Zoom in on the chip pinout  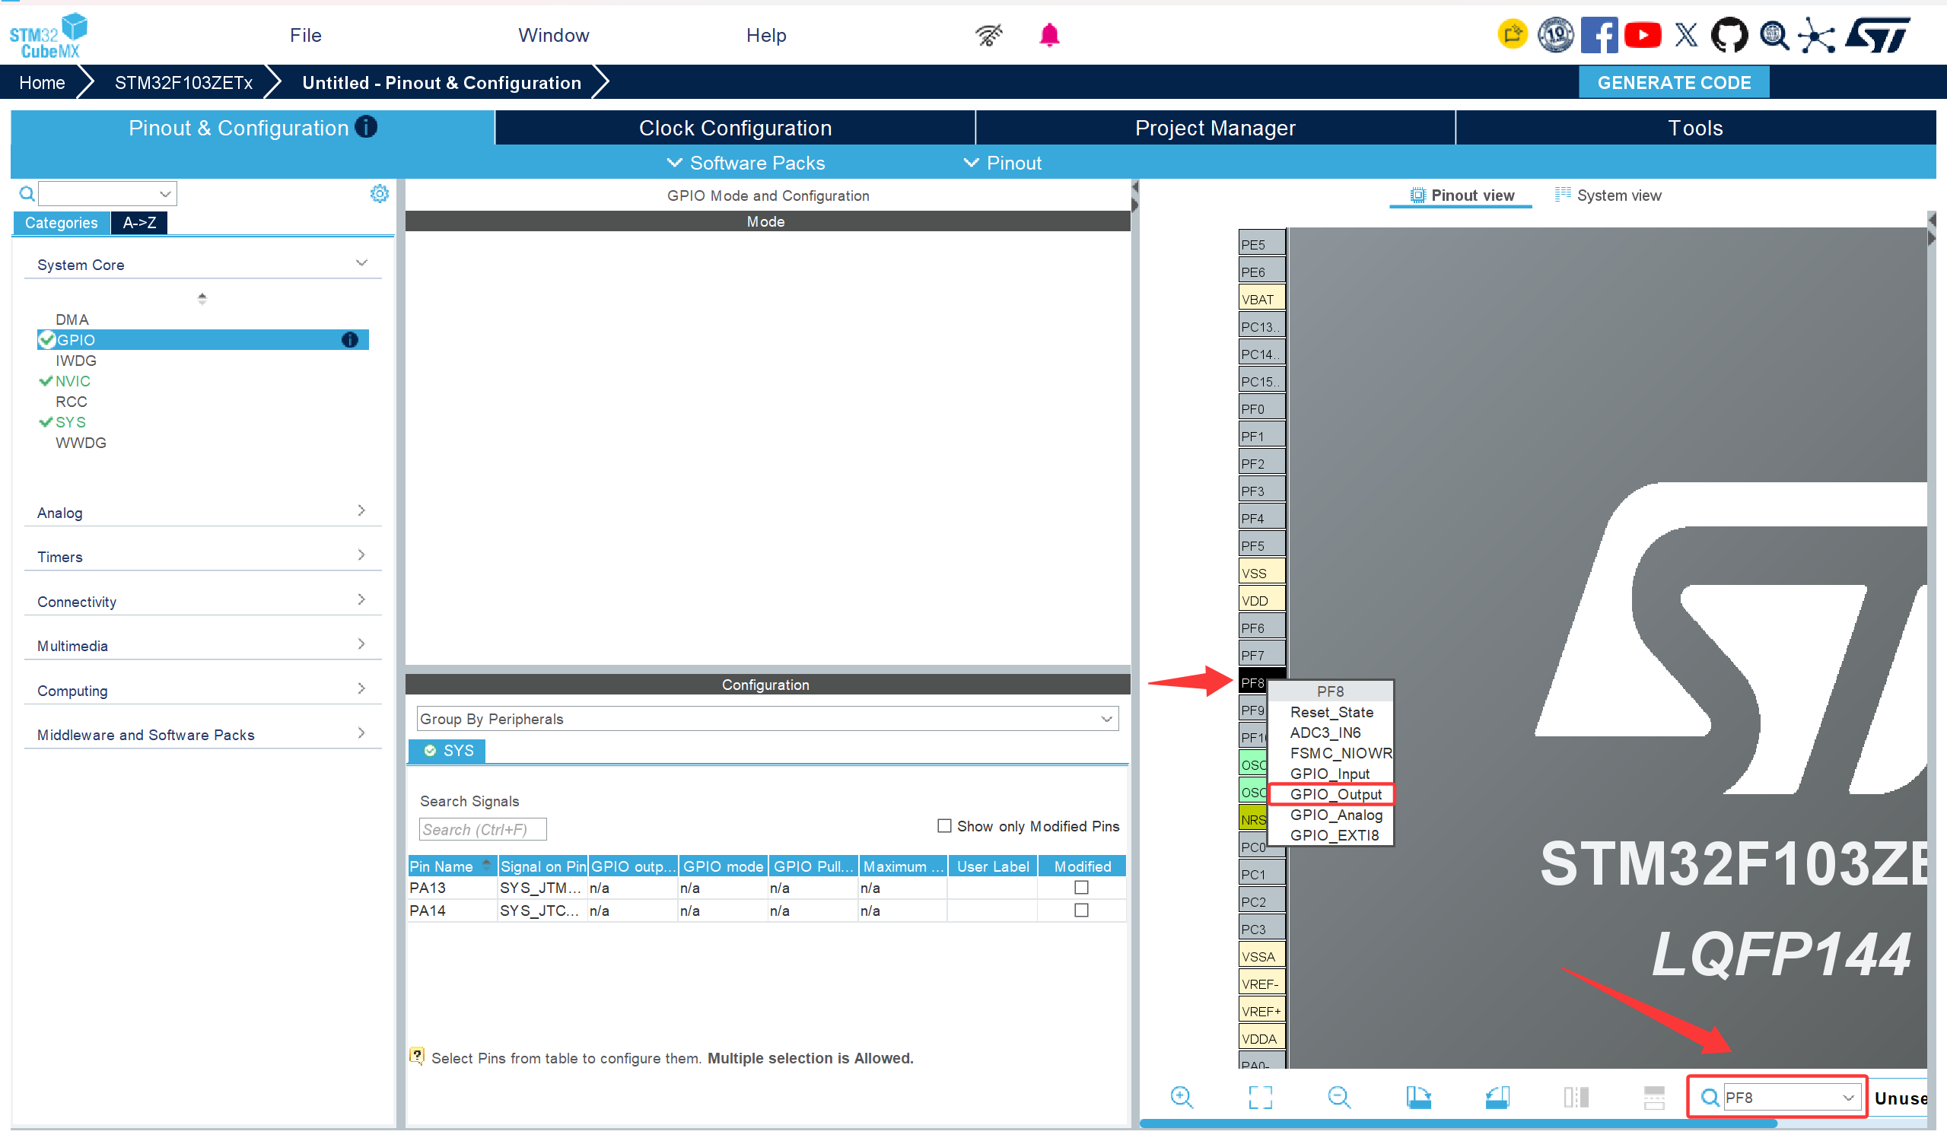[1182, 1098]
